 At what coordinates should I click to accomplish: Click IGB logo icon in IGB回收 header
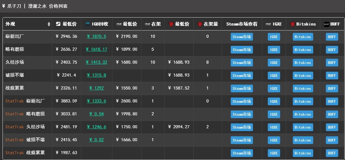(x=88, y=24)
